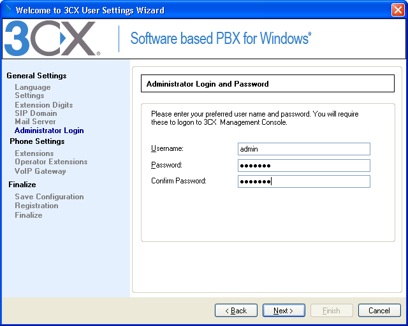Click the 3CX logo in the banner
This screenshot has height=326, width=408.
point(50,39)
